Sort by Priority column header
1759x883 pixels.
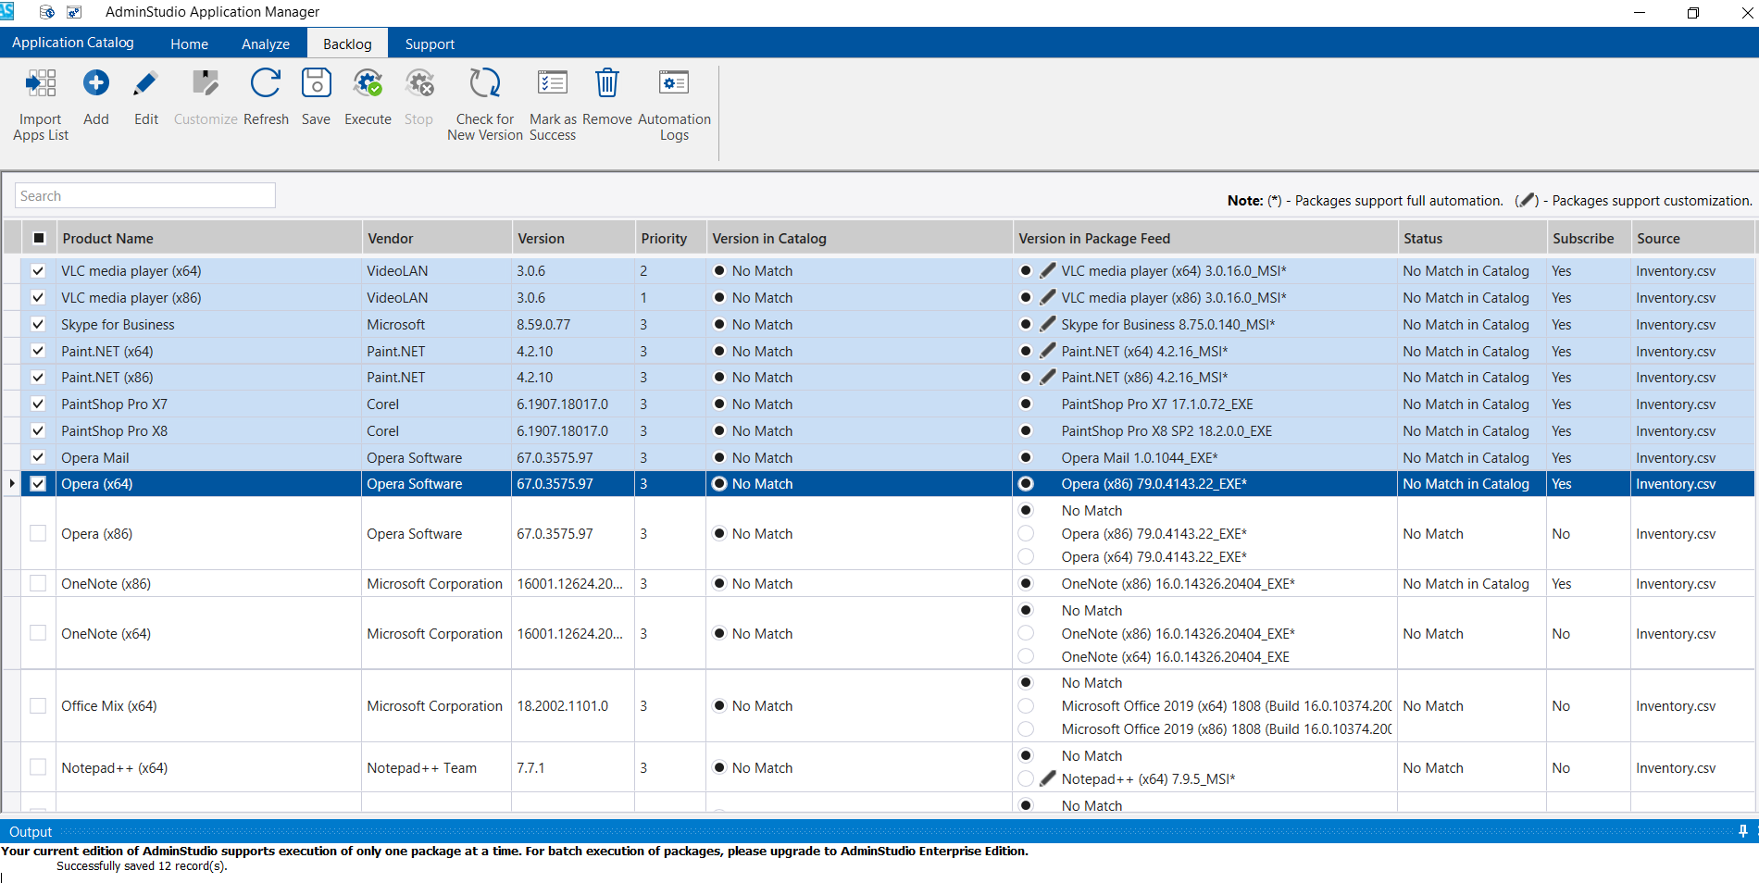pyautogui.click(x=670, y=238)
